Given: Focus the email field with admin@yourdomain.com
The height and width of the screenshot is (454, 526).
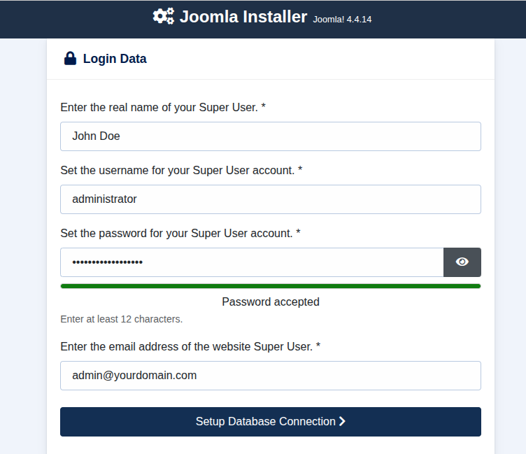Looking at the screenshot, I should pyautogui.click(x=271, y=376).
